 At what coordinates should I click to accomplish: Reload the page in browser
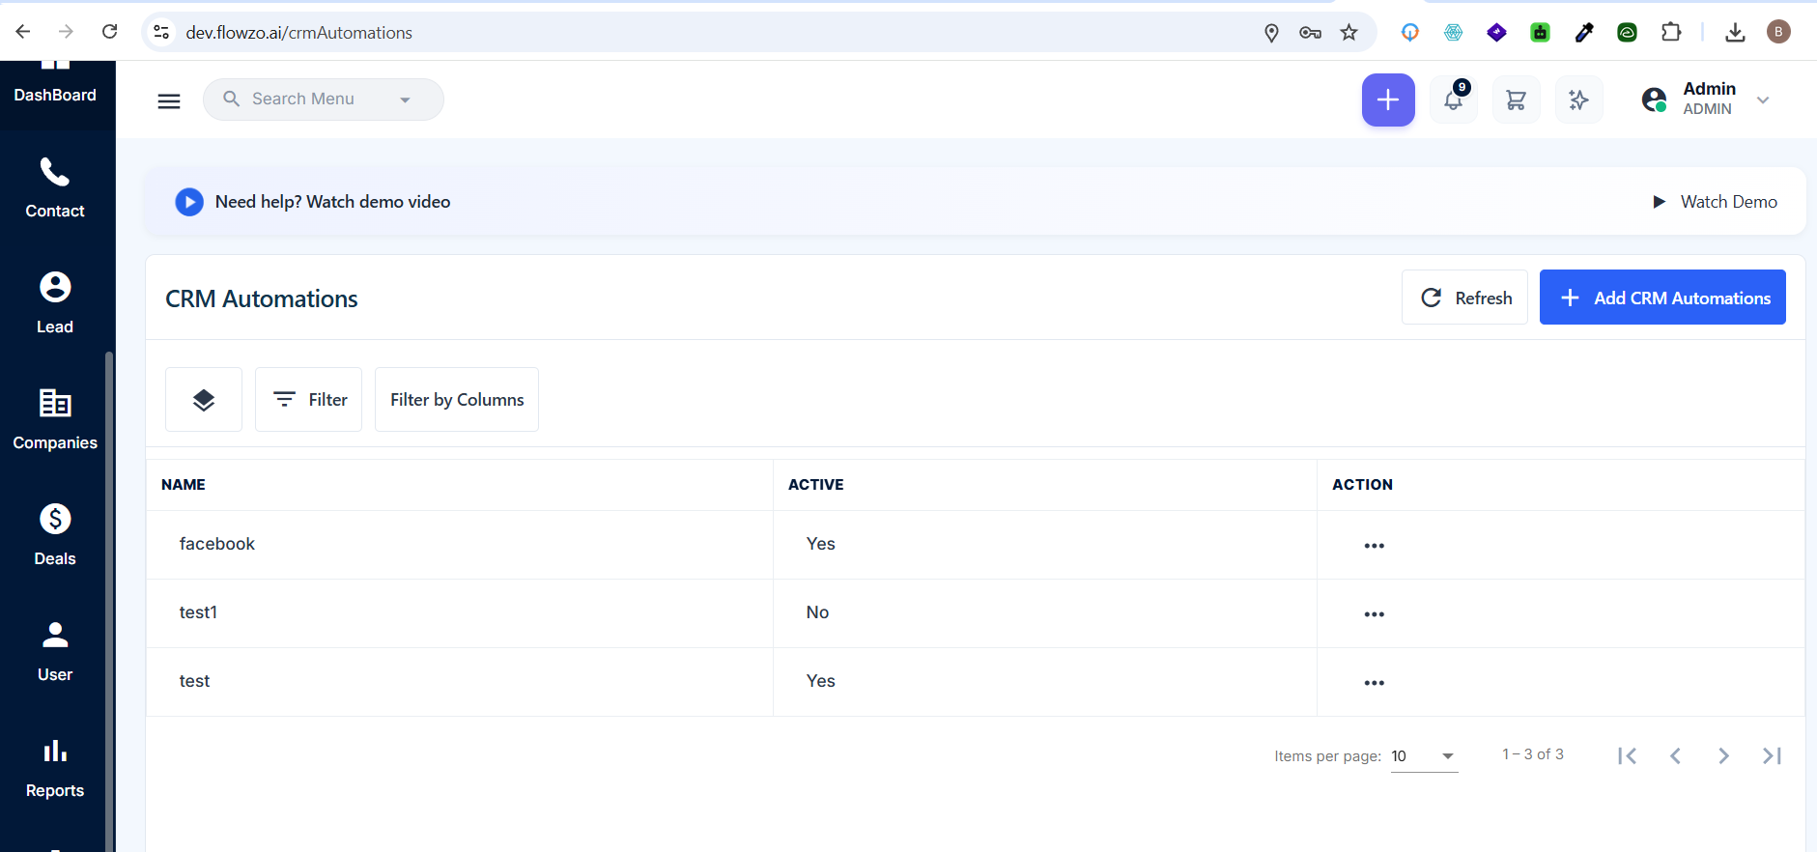coord(110,32)
